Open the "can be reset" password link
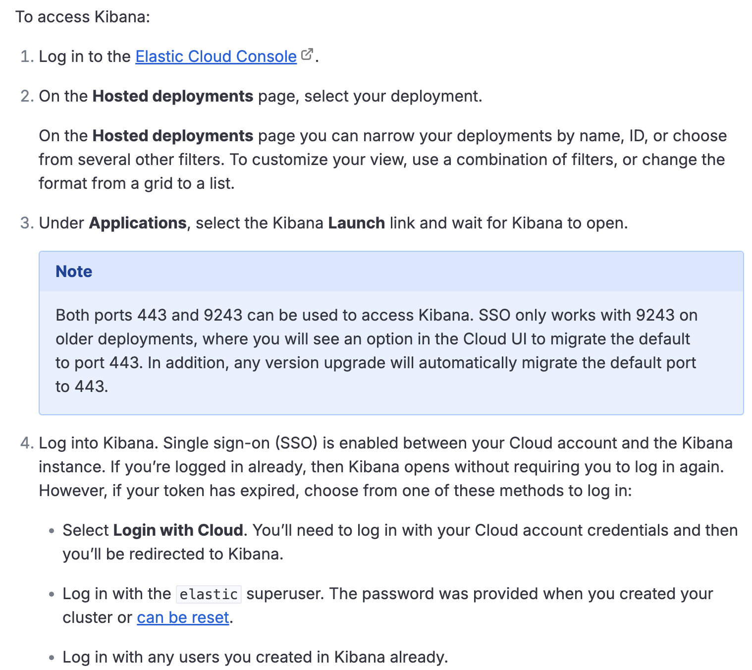This screenshot has width=752, height=670. [x=183, y=617]
